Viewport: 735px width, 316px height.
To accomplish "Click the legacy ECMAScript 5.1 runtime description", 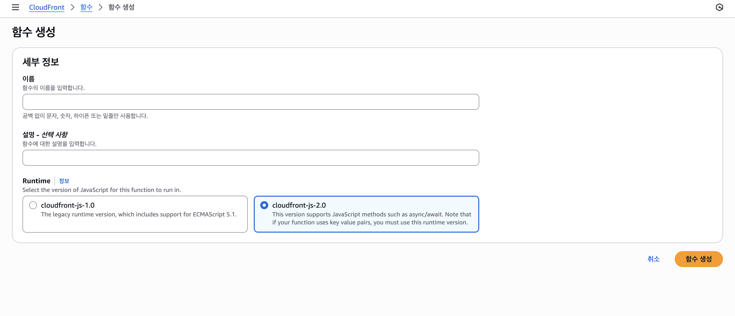I will click(x=139, y=214).
